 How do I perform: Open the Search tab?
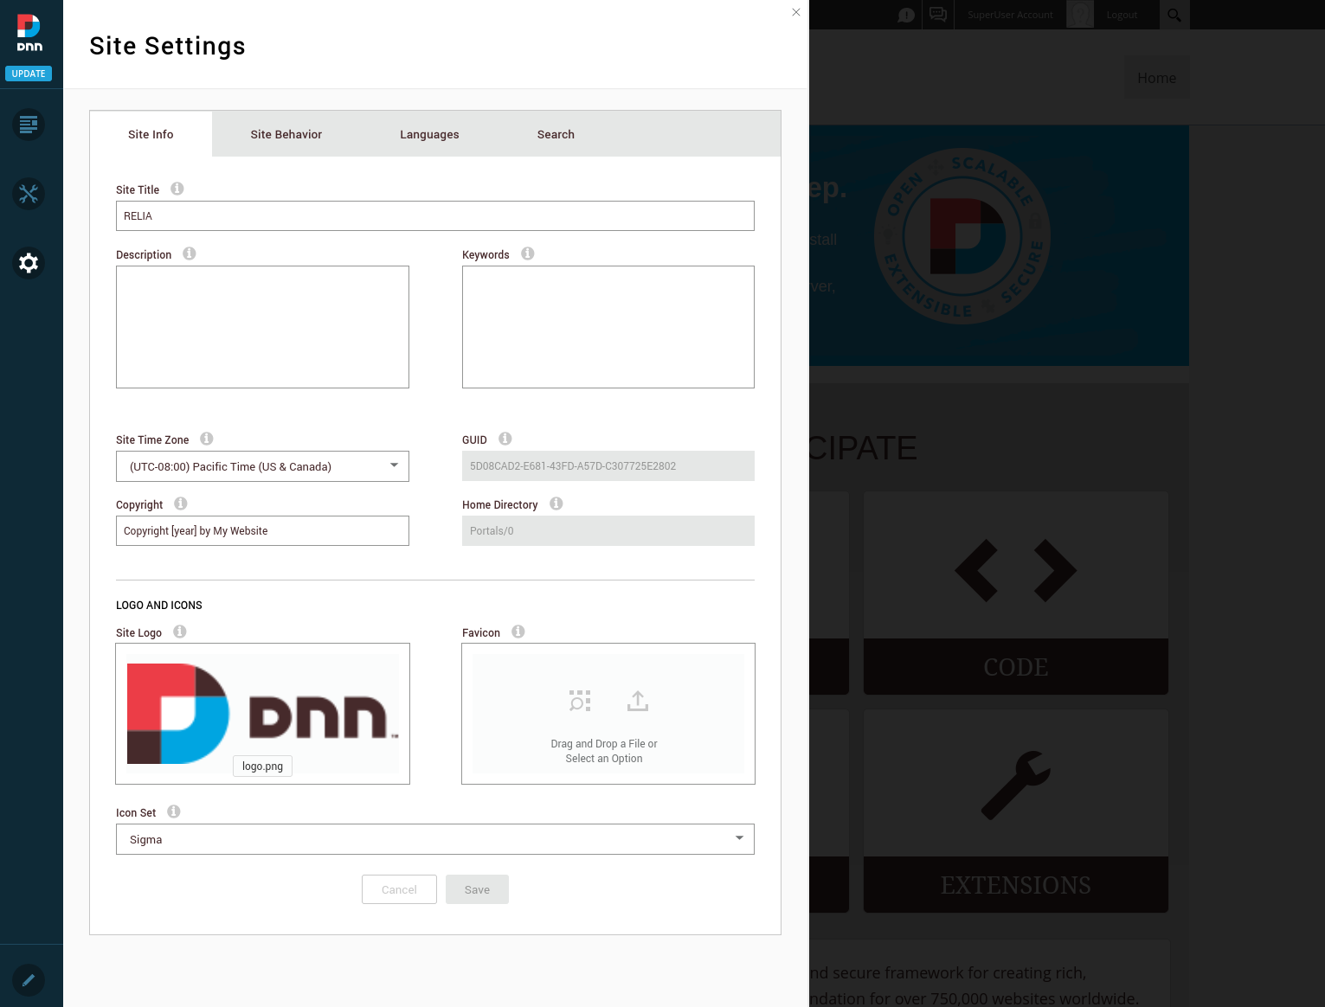pos(556,134)
